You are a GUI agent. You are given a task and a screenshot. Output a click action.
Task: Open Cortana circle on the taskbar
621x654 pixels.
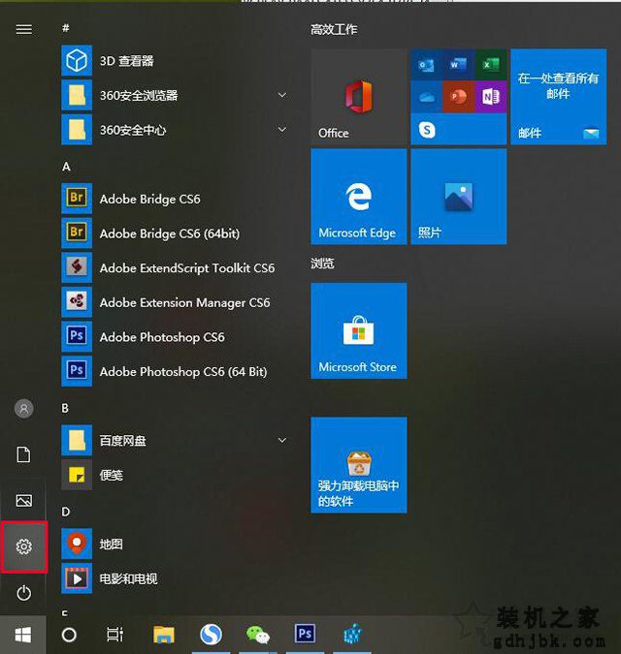[x=69, y=636]
